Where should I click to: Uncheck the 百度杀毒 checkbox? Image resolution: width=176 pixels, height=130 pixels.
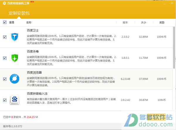point(5,58)
